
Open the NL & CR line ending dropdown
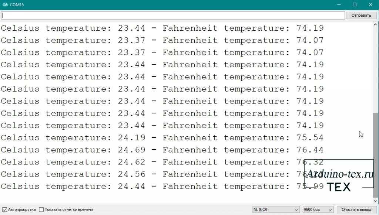(x=276, y=209)
